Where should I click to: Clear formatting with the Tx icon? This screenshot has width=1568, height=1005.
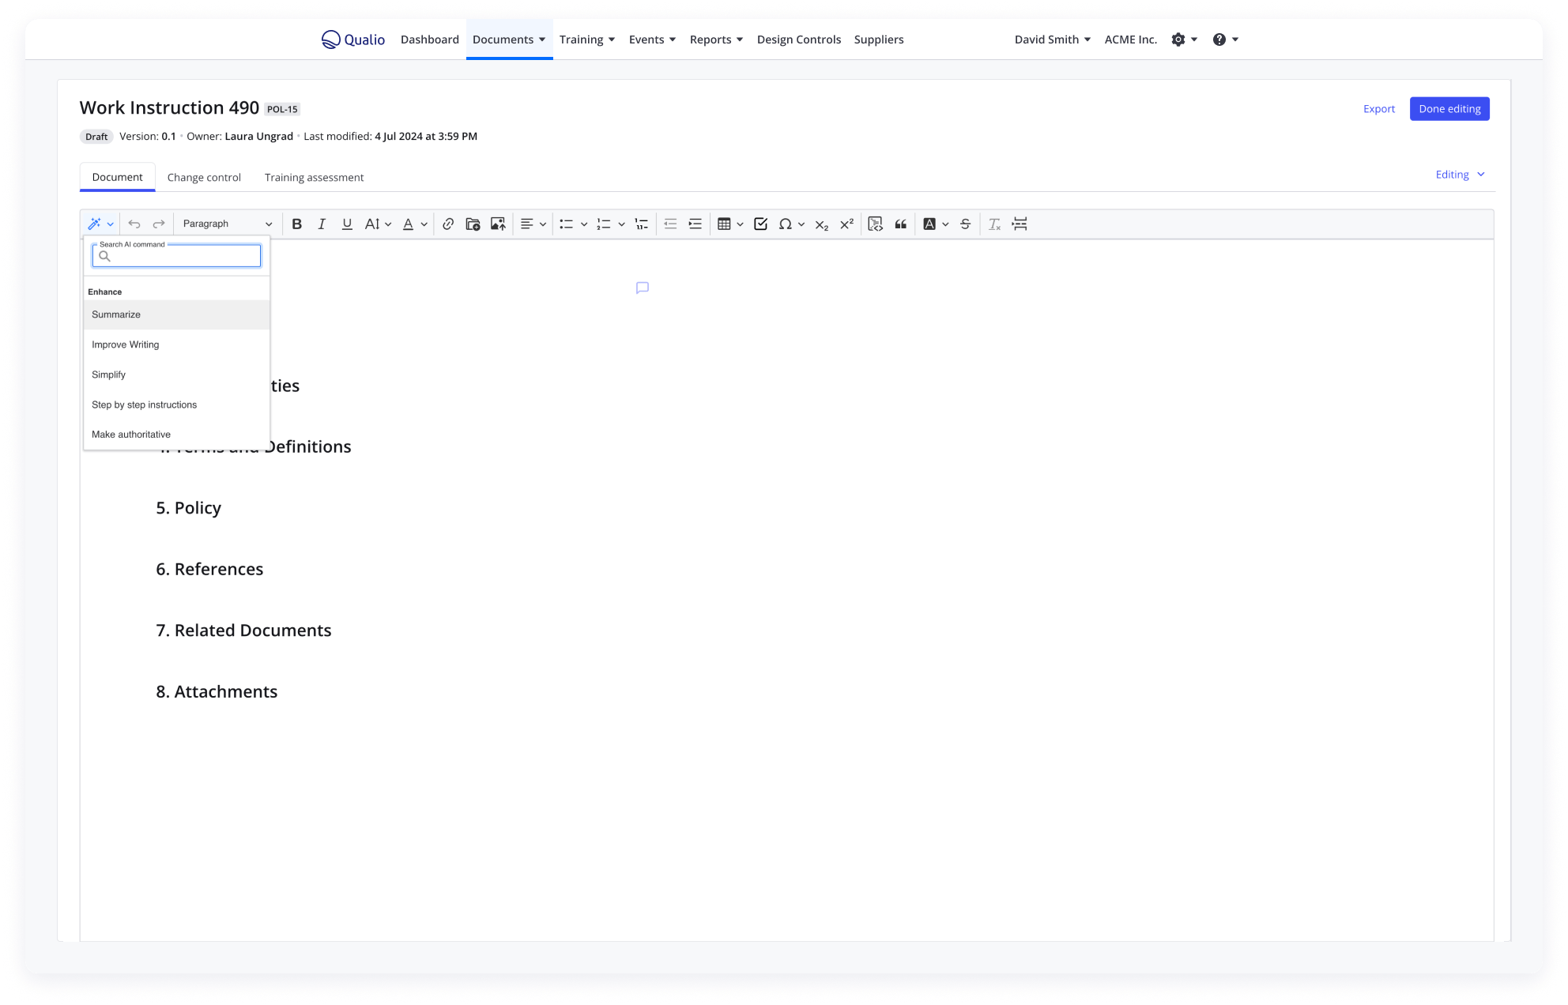994,224
